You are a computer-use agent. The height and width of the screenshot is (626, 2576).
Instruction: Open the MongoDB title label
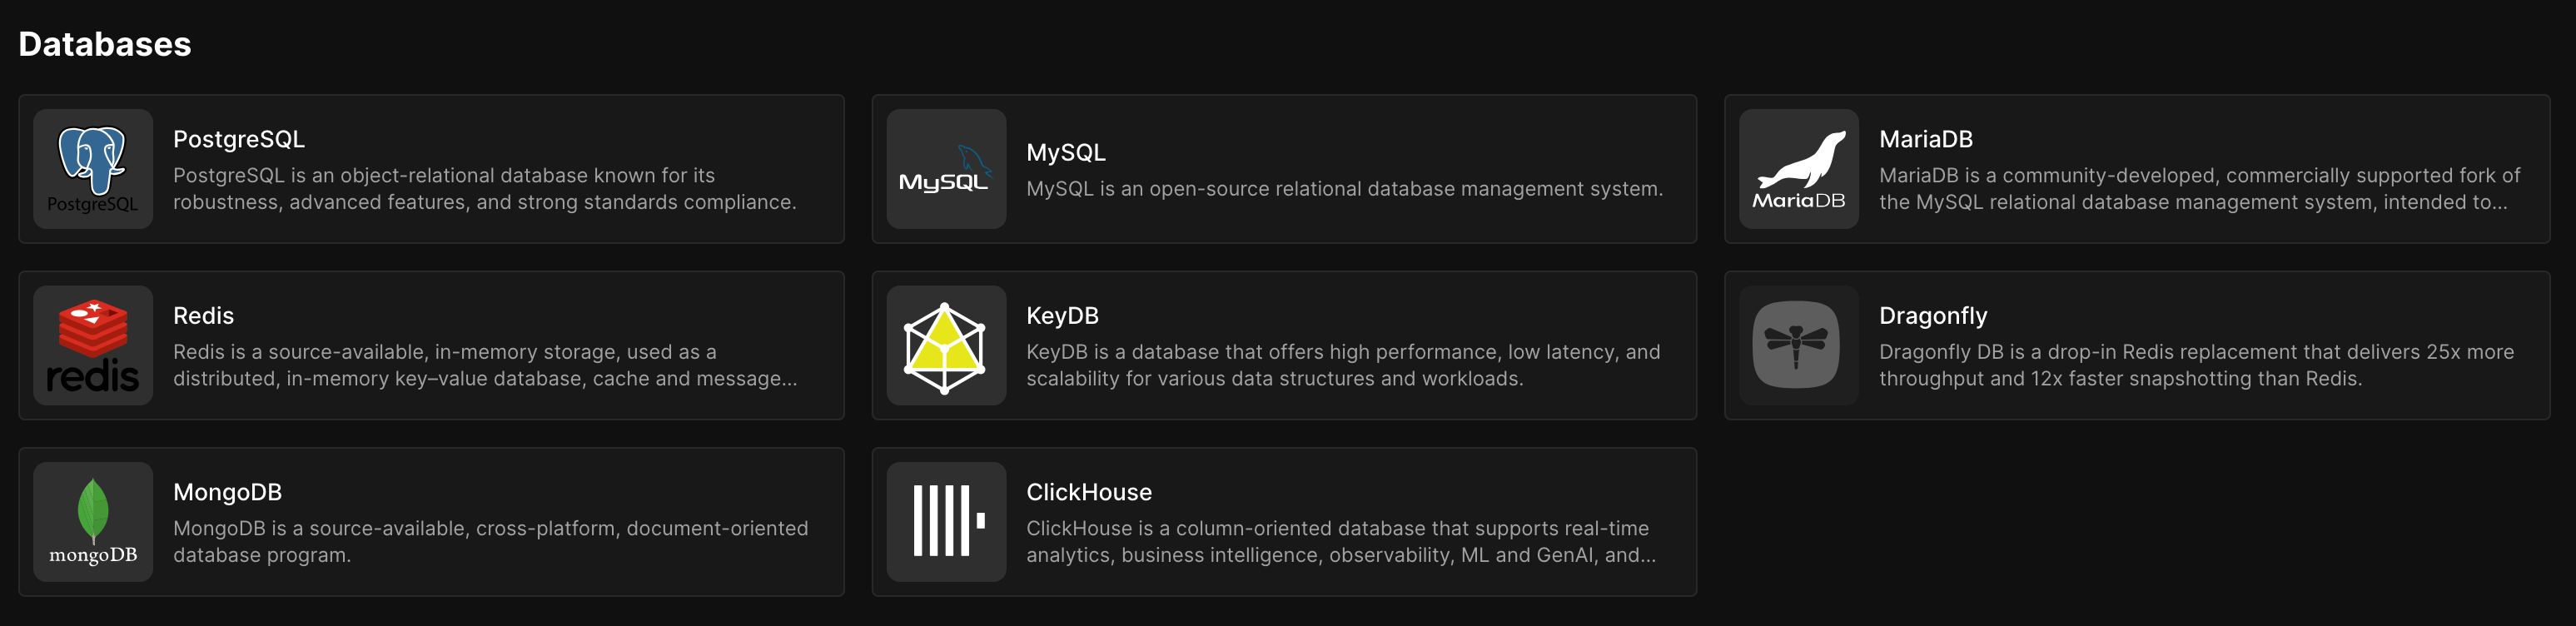(227, 491)
